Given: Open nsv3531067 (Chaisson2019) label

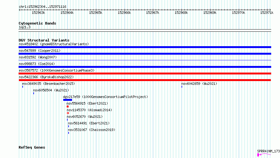Looking at the screenshot, I should coord(92,130).
